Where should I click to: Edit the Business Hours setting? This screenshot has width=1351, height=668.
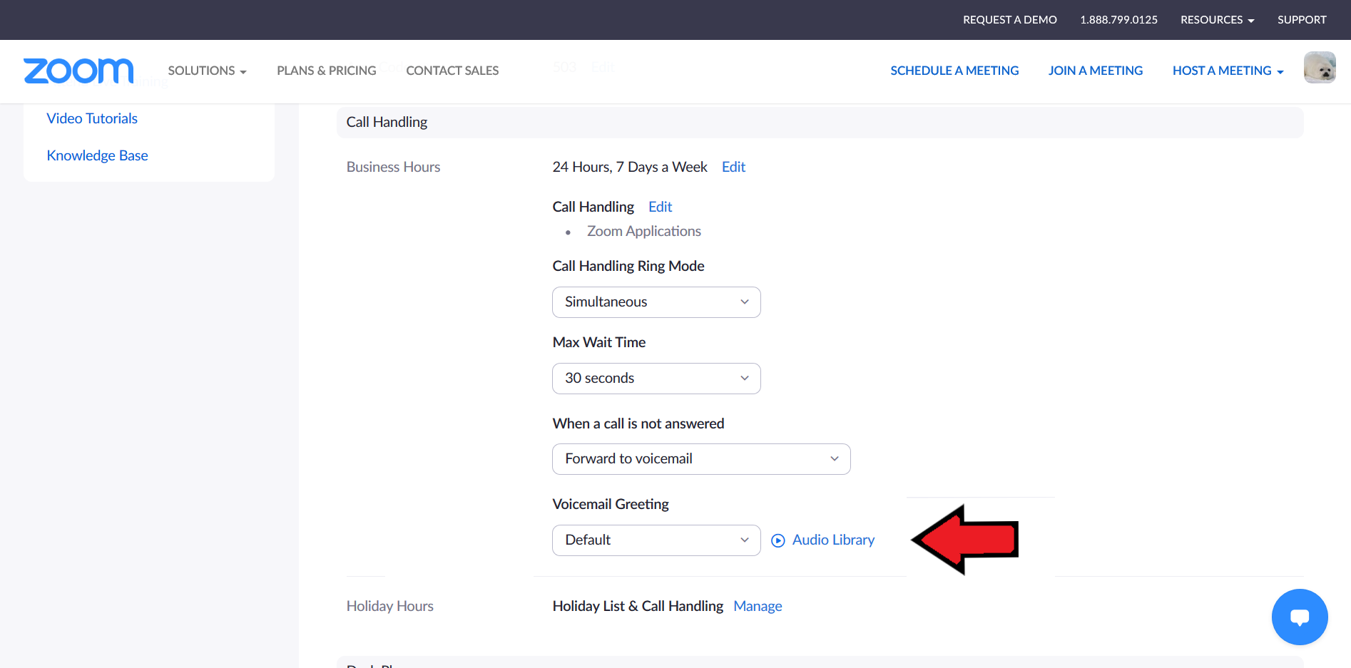pyautogui.click(x=733, y=167)
